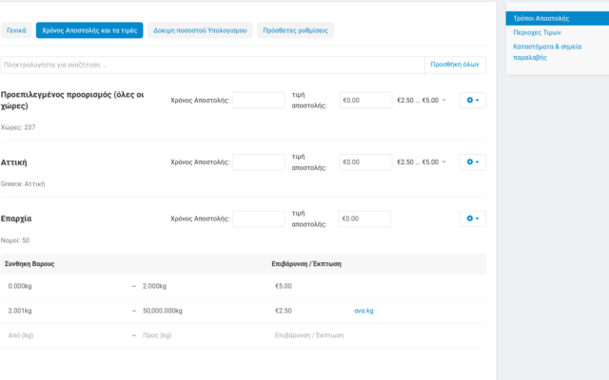Switch to the Γενικά tab
Screen dimensions: 609x380
(x=16, y=30)
